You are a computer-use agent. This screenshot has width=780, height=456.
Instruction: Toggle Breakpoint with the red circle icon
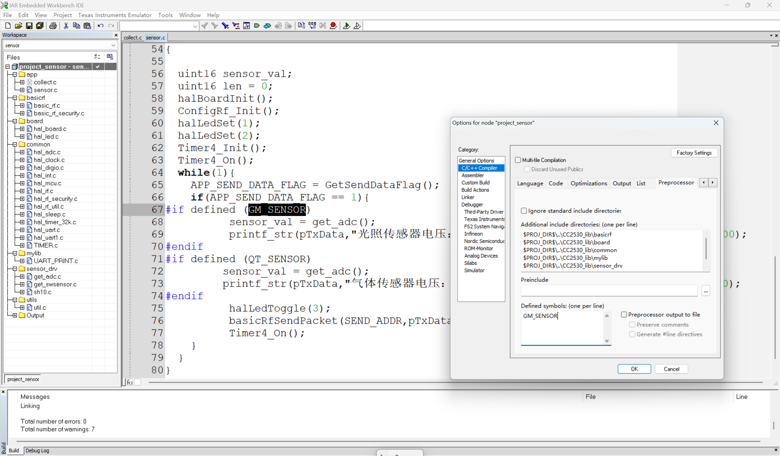333,26
